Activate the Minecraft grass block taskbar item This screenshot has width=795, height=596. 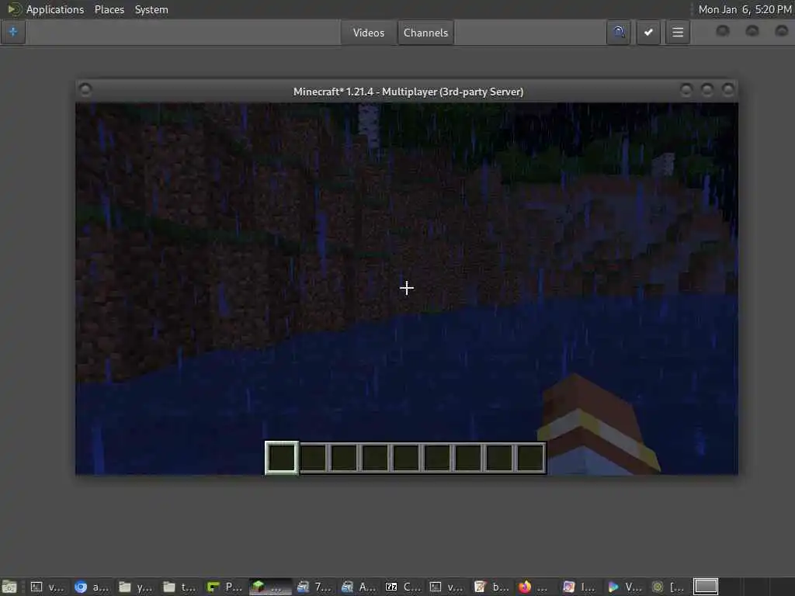pos(269,587)
